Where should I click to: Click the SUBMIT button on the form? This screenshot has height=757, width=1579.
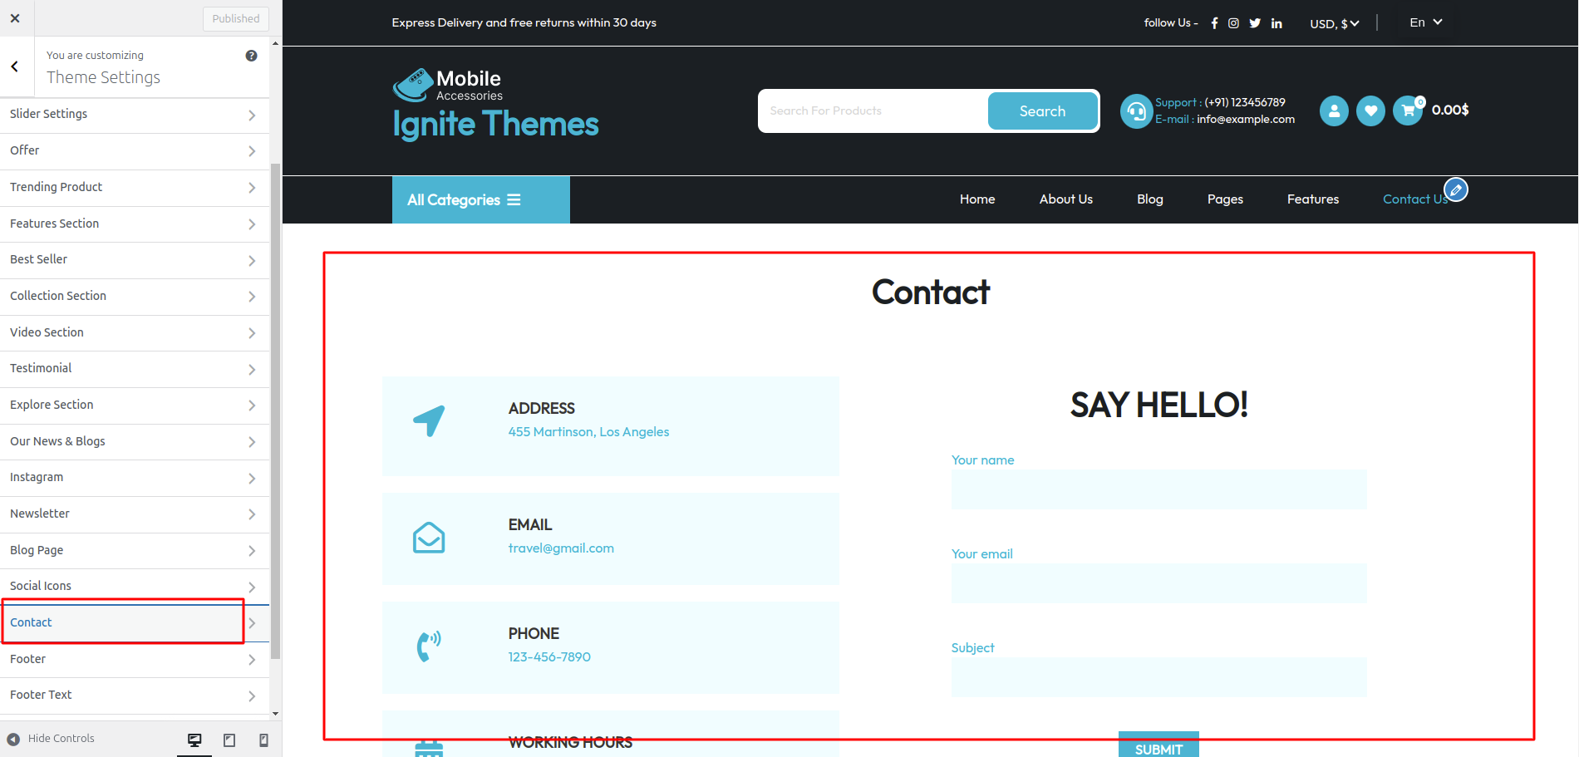pos(1158,745)
